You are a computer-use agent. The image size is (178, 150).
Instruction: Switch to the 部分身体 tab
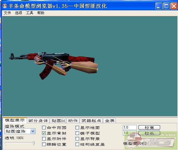click(x=38, y=120)
